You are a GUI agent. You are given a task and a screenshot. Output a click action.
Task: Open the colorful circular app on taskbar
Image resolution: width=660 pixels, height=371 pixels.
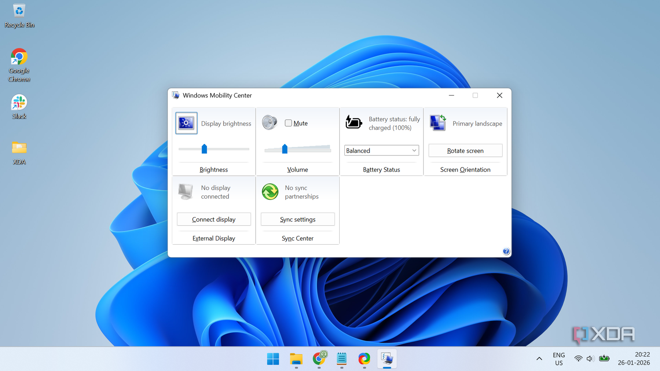click(364, 359)
